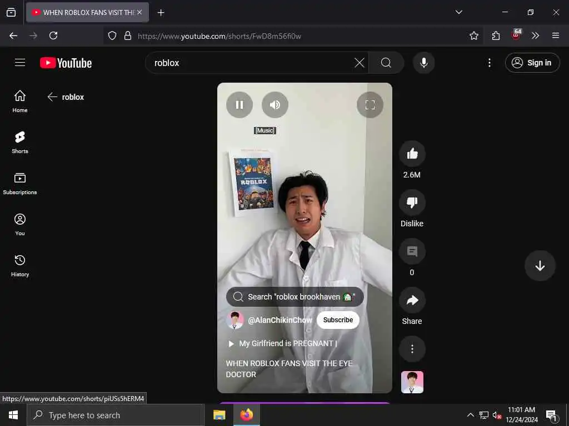
Task: Open the notification center
Action: click(551, 415)
